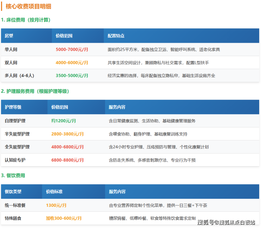Viewport: 261px width, 228px height.
Task: Select the 1. 床位费用 section title
Action: point(26,20)
